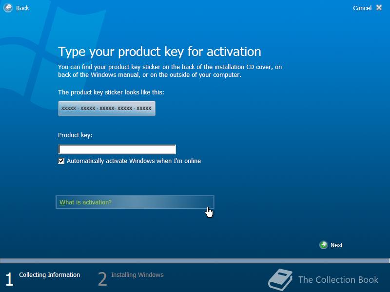Click the sample product key sticker image
Image resolution: width=390 pixels, height=292 pixels.
[x=107, y=108]
